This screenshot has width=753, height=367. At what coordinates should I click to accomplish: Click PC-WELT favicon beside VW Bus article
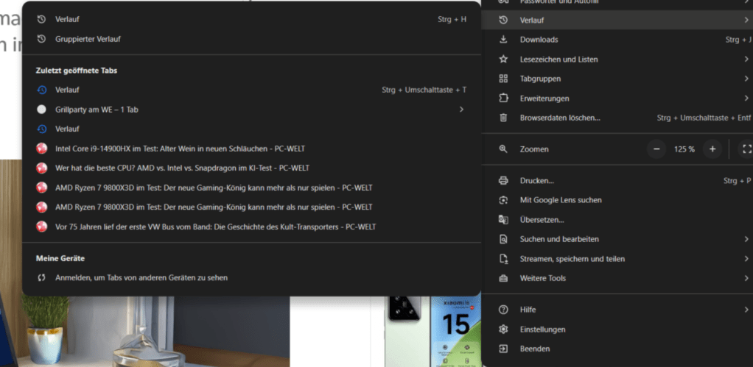[x=42, y=227]
